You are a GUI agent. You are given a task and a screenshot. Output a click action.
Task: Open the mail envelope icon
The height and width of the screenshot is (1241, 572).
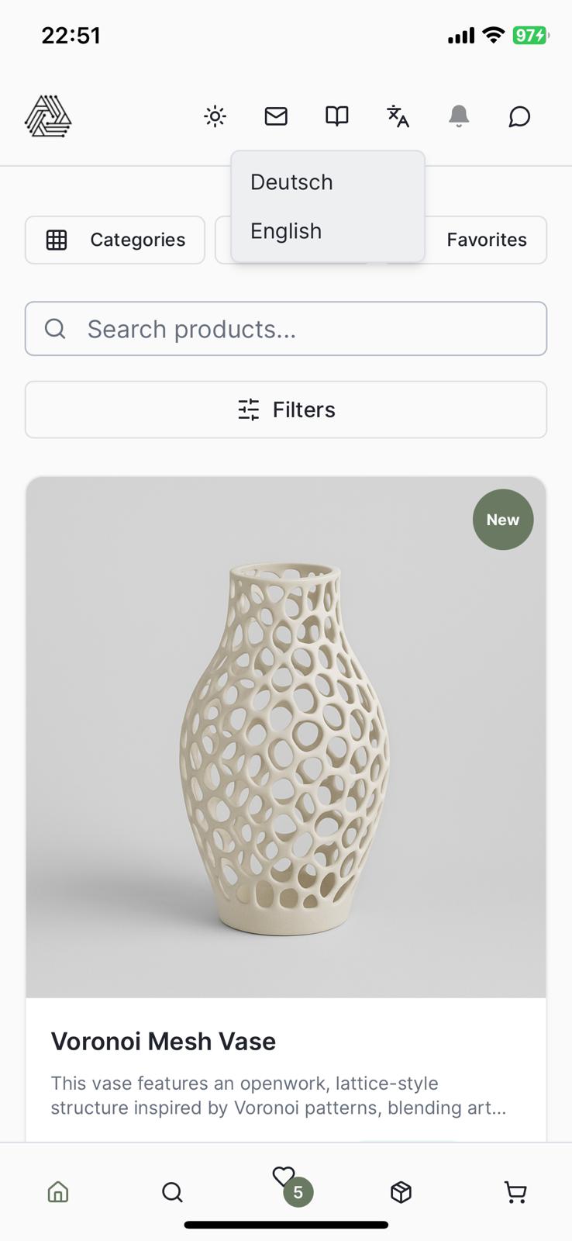pos(276,116)
